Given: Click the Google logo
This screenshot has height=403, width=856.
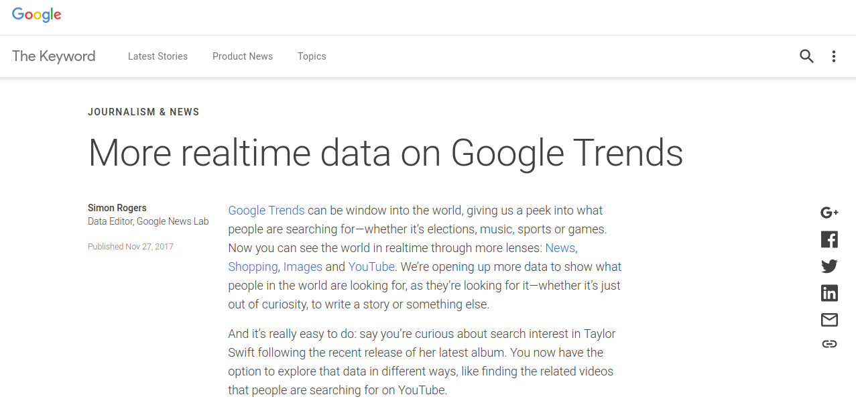Looking at the screenshot, I should click(x=36, y=15).
